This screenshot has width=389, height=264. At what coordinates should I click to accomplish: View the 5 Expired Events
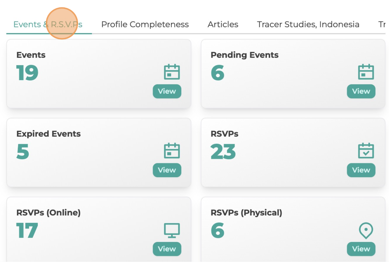pos(167,170)
